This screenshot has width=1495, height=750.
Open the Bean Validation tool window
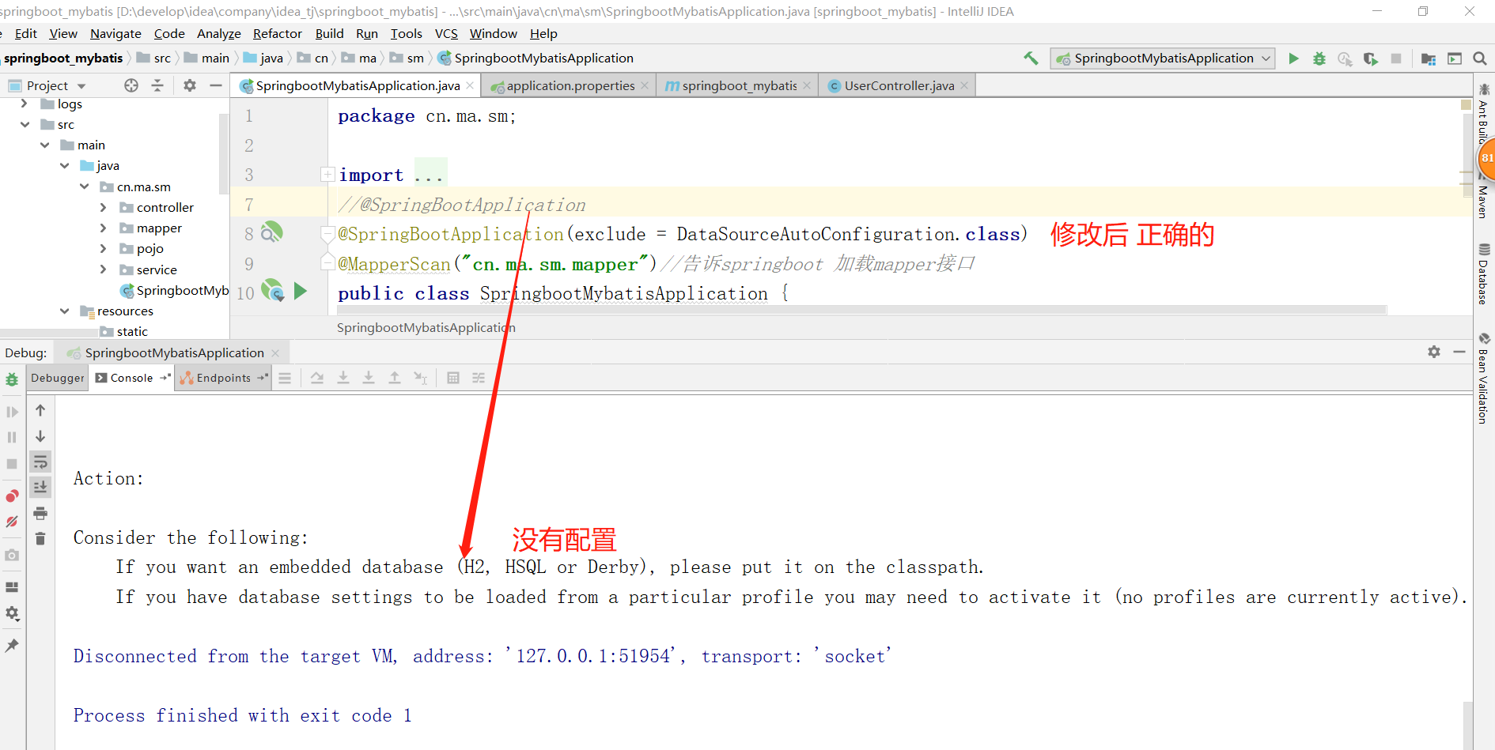click(1483, 378)
